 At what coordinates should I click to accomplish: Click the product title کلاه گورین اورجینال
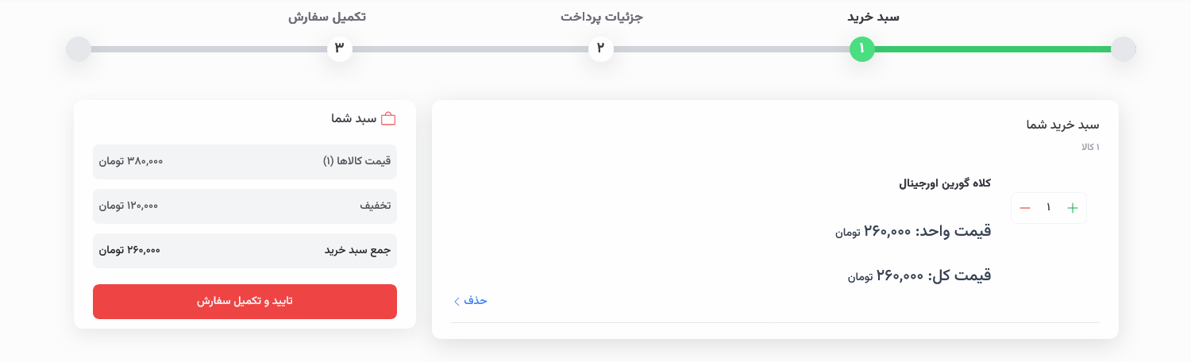[945, 183]
